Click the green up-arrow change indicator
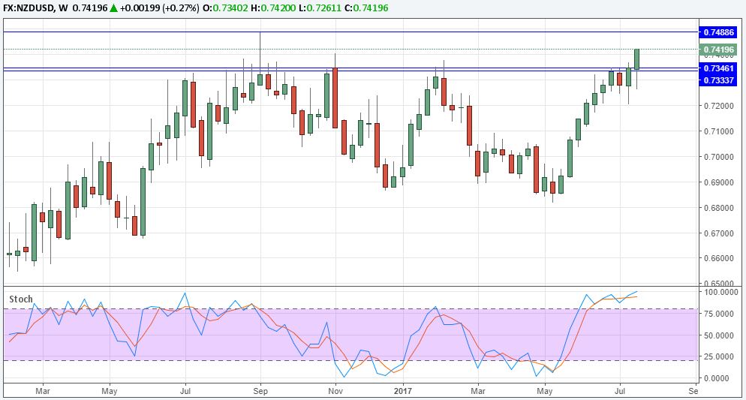The image size is (746, 400). point(114,8)
